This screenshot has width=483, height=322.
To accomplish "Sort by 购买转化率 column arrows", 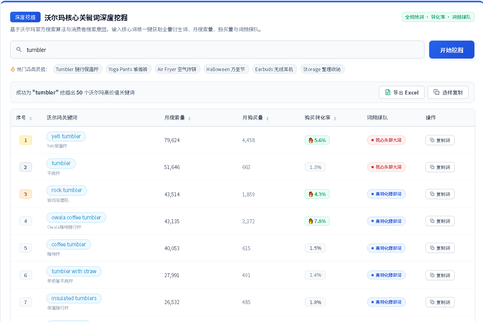I will pos(335,118).
